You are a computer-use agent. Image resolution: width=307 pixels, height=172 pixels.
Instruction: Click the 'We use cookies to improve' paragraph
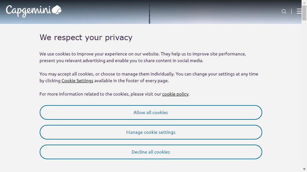143,57
